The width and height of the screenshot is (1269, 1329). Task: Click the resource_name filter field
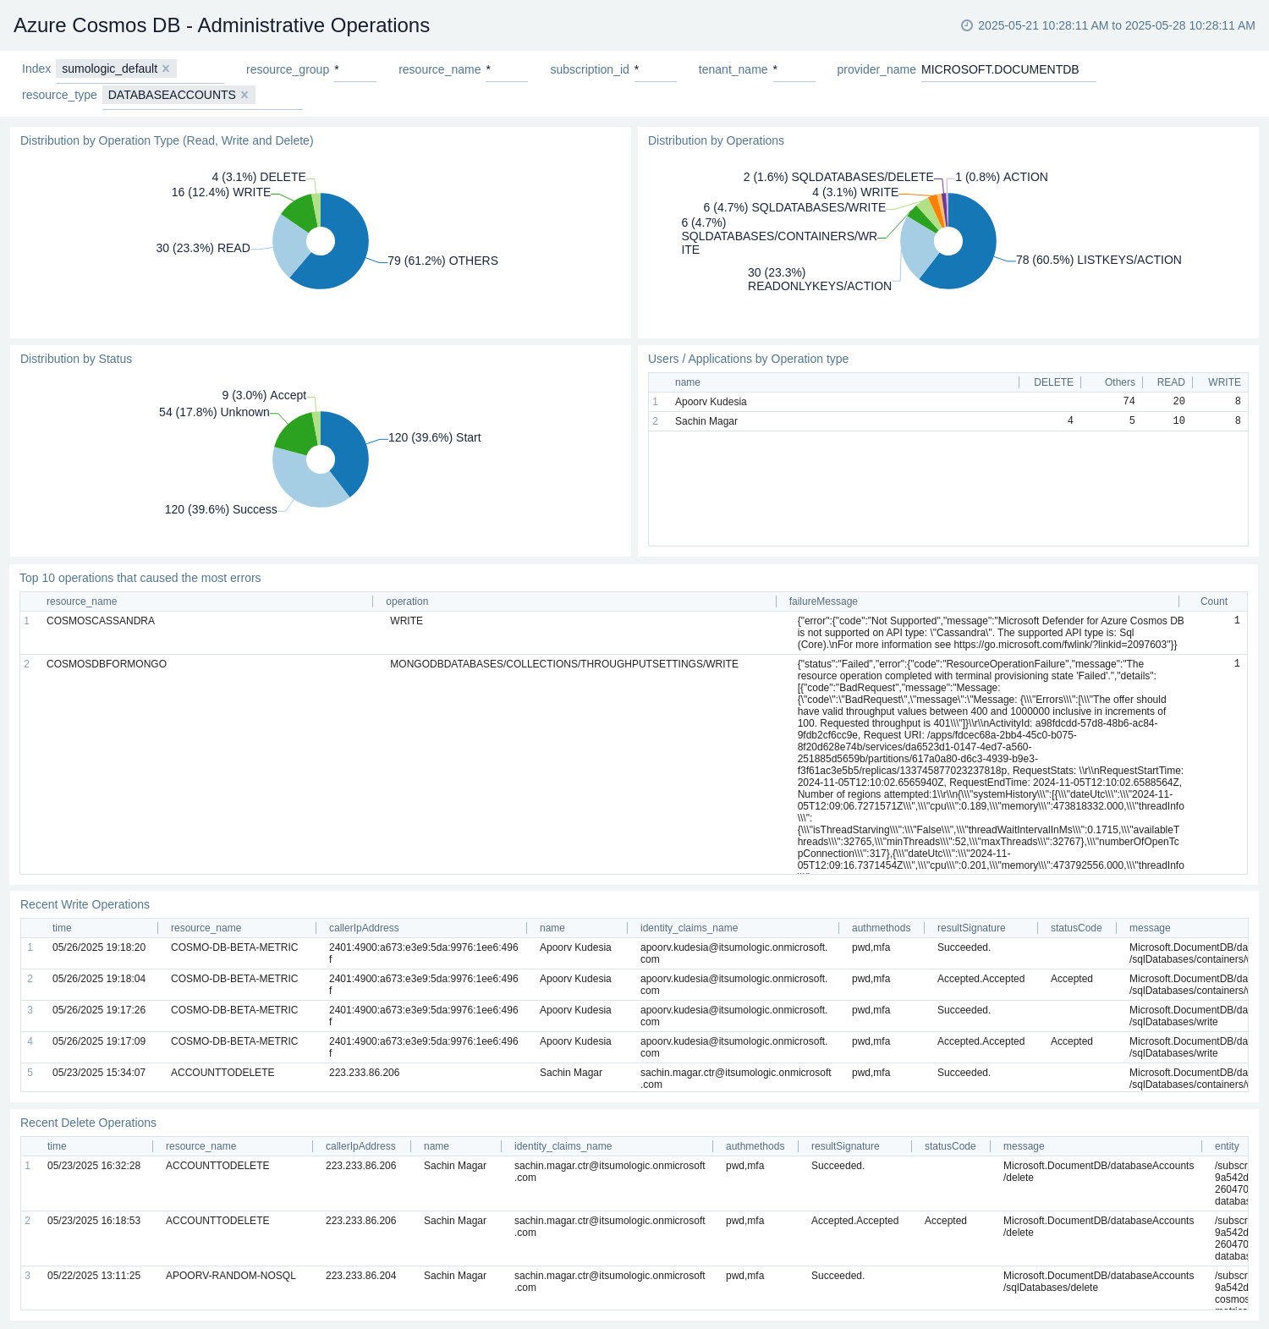[x=507, y=69]
